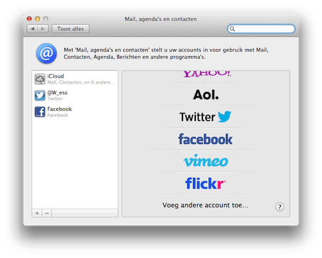Choose the flickr account type

(x=206, y=183)
